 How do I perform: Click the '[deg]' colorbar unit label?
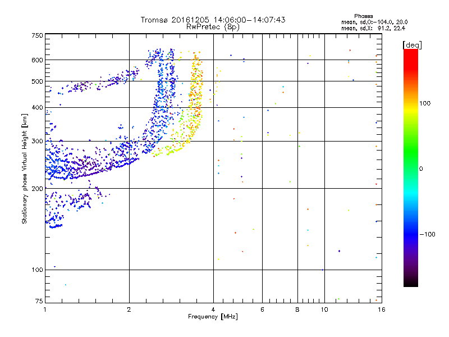point(412,45)
